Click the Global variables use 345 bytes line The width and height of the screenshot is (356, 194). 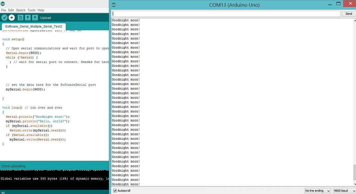tap(55, 179)
